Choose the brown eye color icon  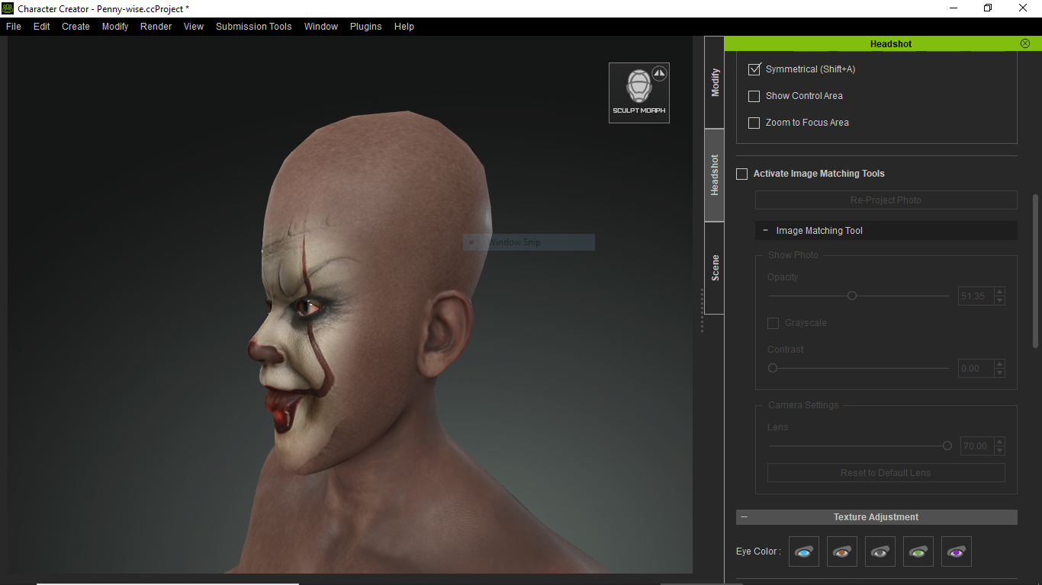[842, 551]
